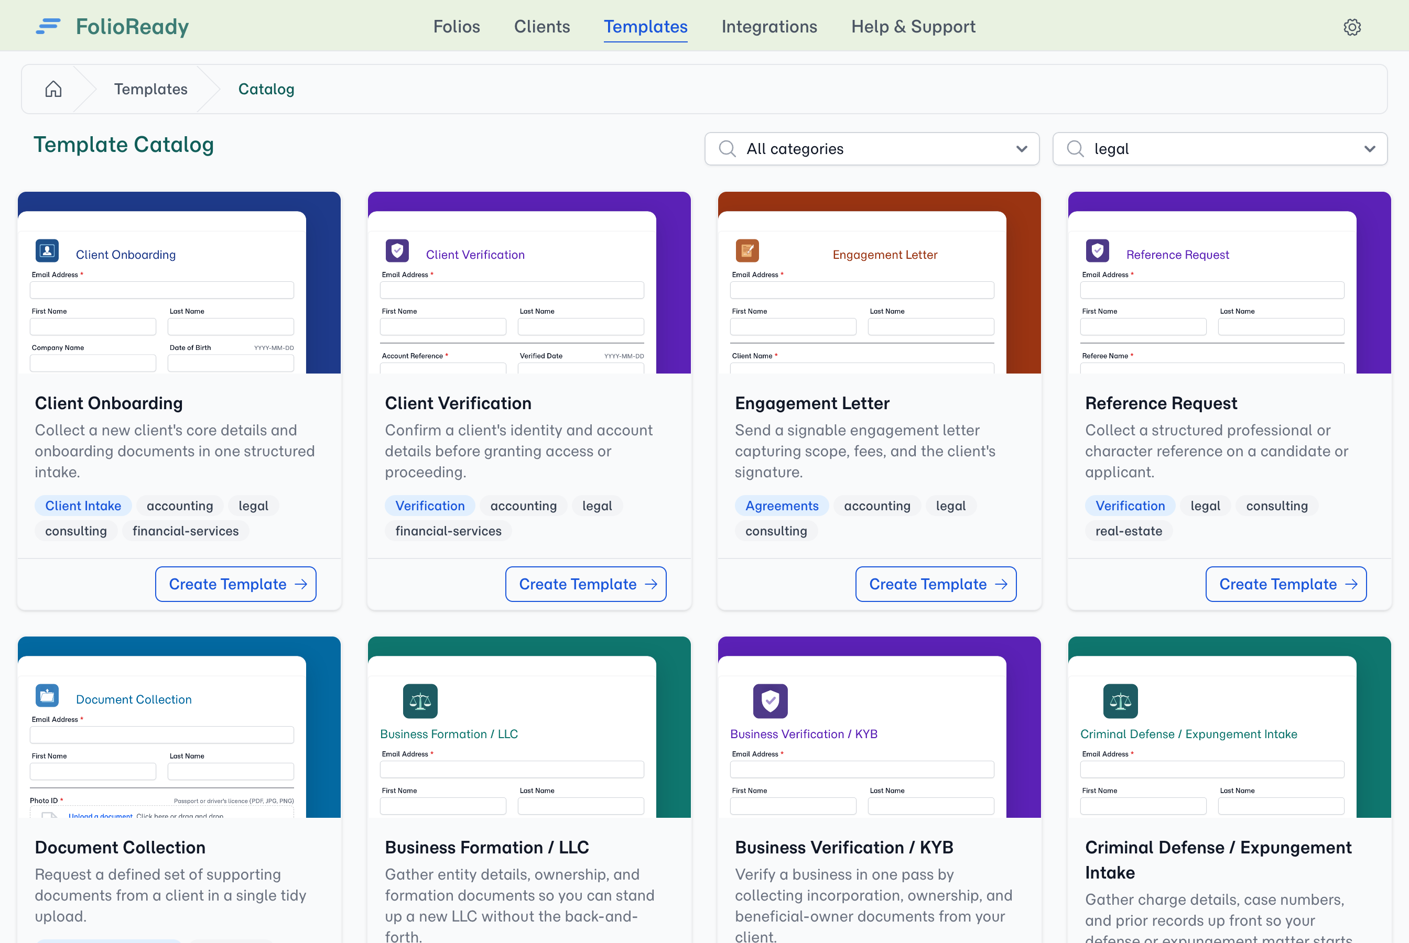
Task: Click the Client Onboarding preview thumbnail
Action: point(179,283)
